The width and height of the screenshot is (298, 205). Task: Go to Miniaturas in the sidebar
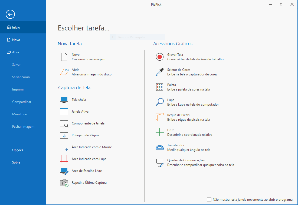(23, 114)
